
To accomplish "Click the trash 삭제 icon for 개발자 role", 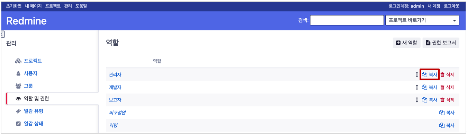I will point(442,87).
